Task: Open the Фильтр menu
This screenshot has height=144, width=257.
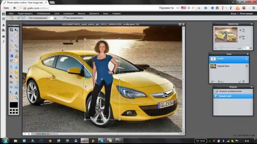Action: coord(82,14)
